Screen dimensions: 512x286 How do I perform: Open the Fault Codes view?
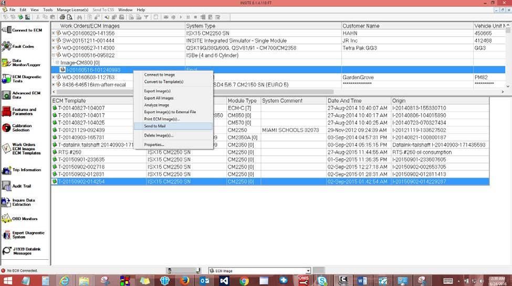[x=18, y=46]
